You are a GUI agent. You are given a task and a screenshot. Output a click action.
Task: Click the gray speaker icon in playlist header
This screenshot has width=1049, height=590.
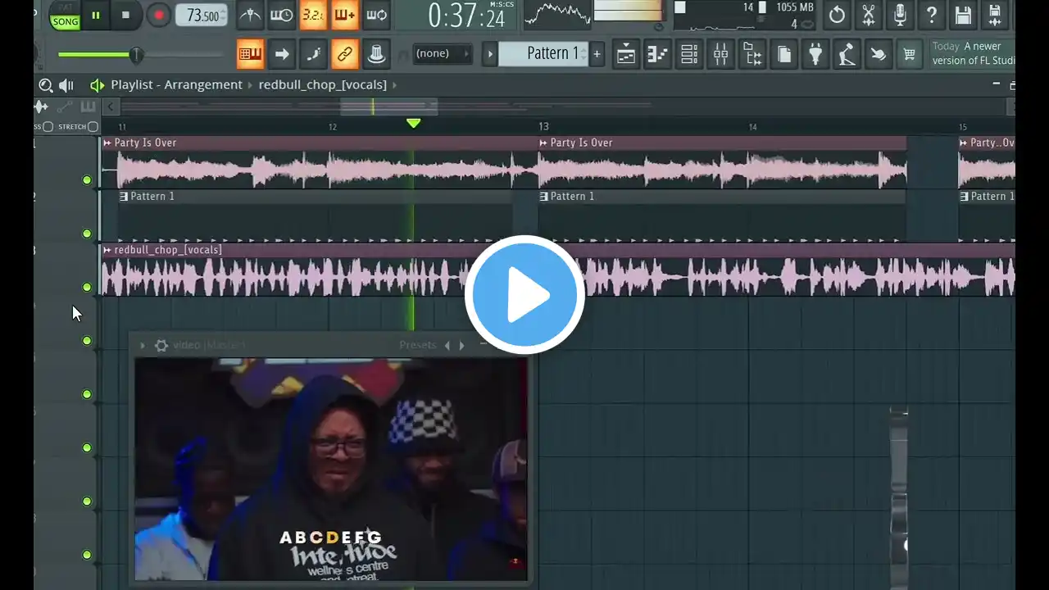(x=66, y=85)
